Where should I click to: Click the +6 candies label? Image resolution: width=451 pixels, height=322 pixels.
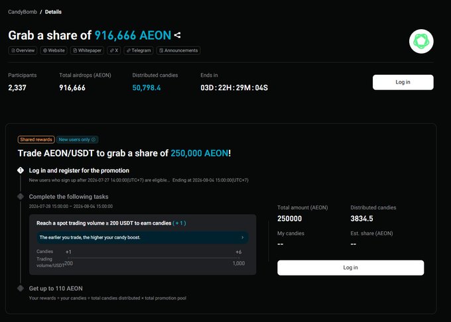coord(239,252)
